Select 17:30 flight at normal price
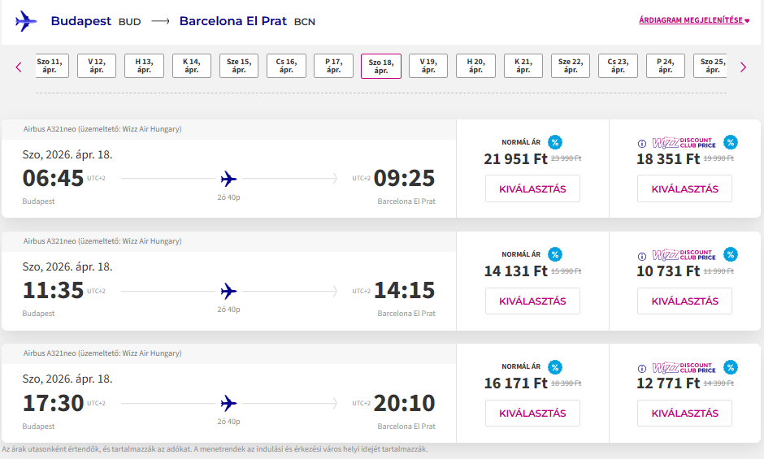 [x=532, y=414]
